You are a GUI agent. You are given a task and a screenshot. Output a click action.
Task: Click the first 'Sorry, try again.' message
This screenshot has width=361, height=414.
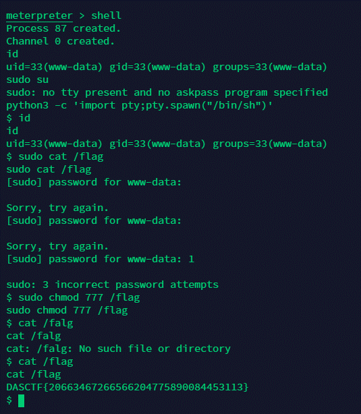57,208
